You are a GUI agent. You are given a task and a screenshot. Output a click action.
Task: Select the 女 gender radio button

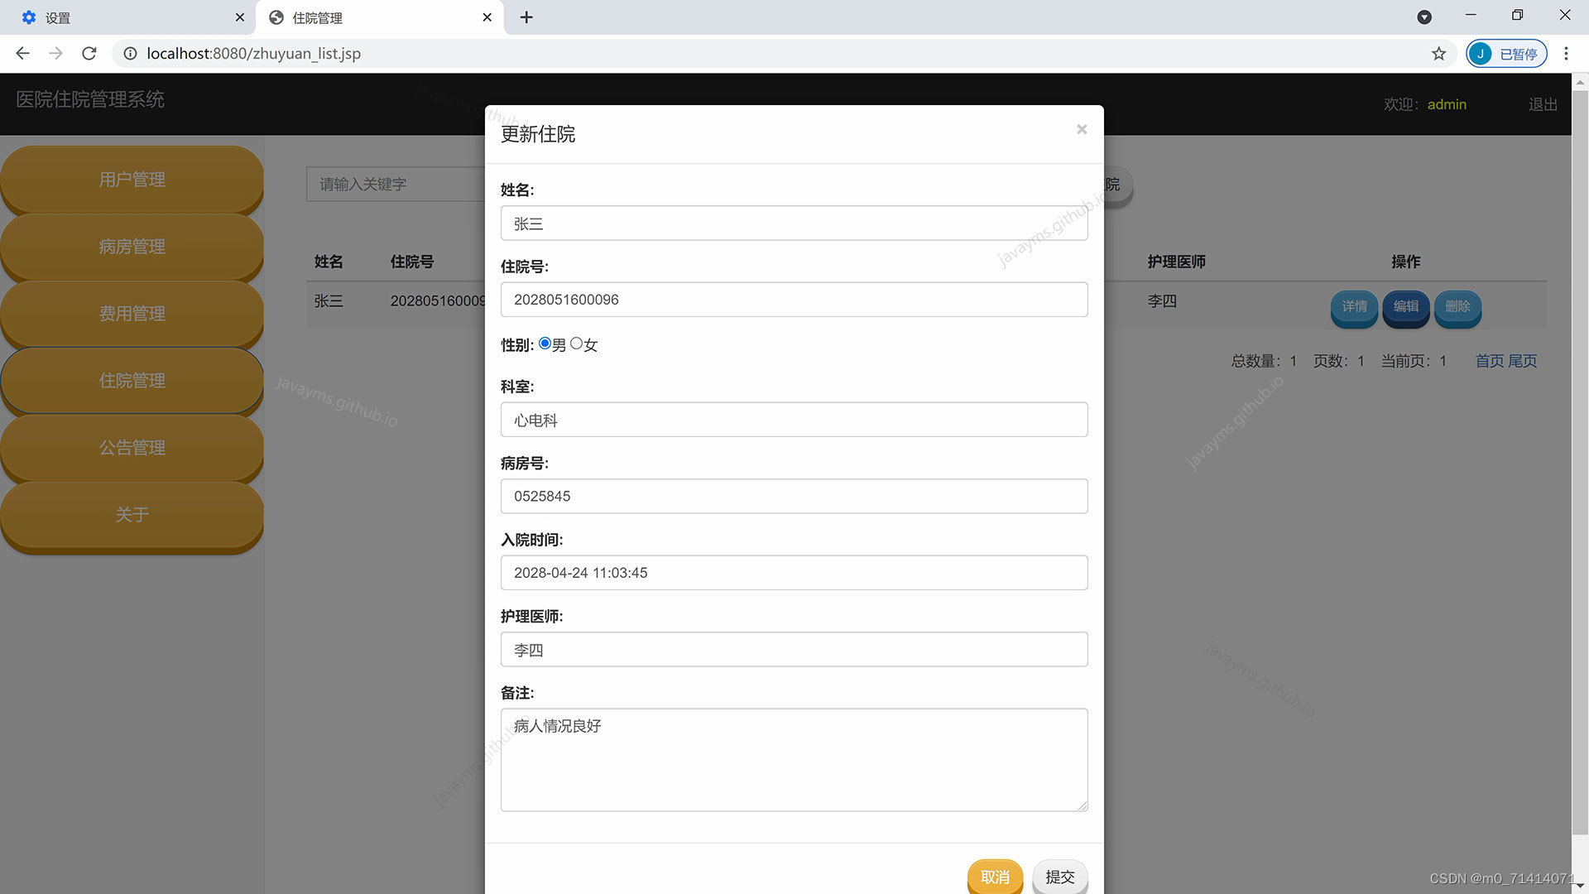576,344
